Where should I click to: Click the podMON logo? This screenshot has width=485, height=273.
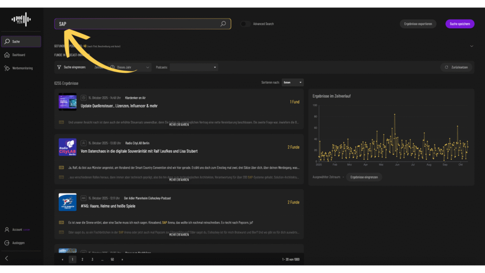(21, 19)
